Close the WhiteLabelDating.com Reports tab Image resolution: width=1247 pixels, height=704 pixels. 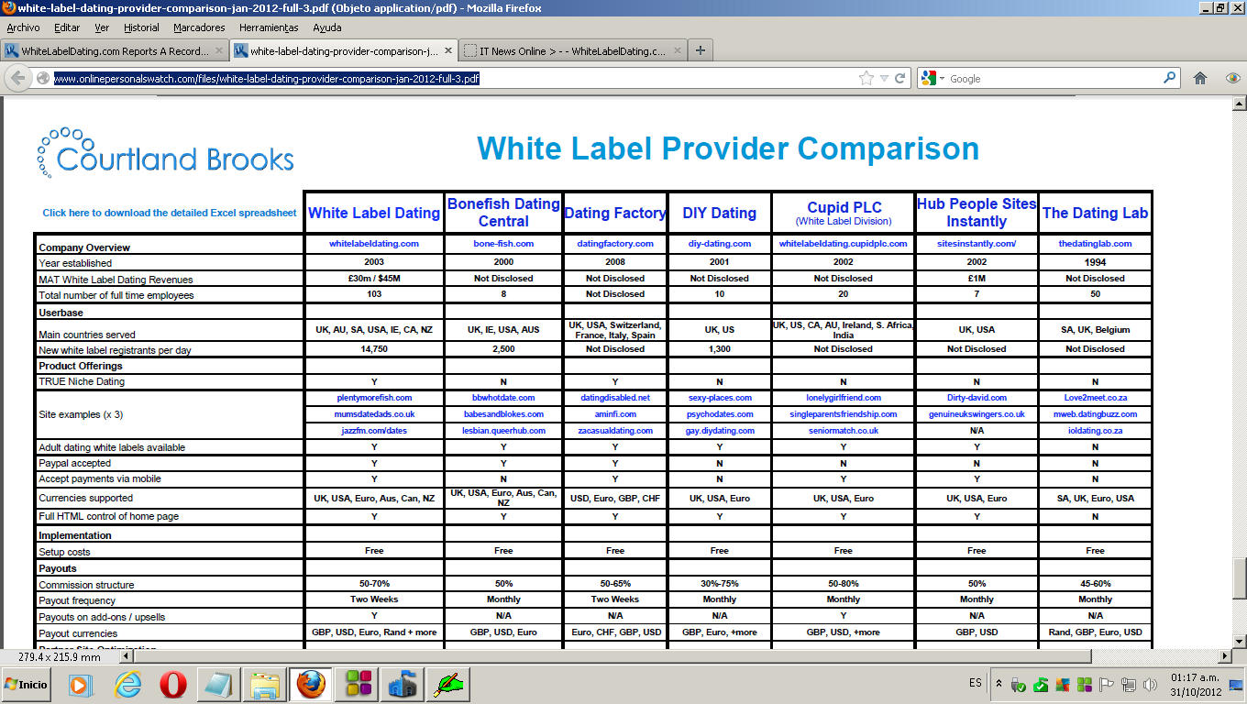click(218, 51)
